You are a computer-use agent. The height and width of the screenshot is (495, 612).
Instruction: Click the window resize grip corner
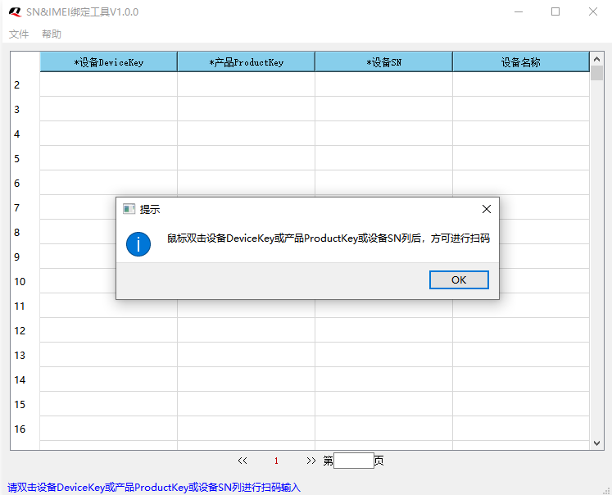click(x=606, y=490)
